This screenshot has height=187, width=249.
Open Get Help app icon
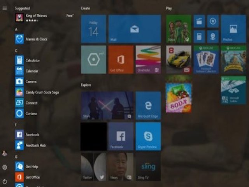point(19,166)
